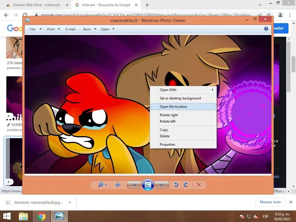Click Mostrar todo downloads button
The image size is (296, 222).
click(x=270, y=202)
